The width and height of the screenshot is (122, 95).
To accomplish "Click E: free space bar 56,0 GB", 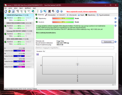I will click(x=19, y=62).
